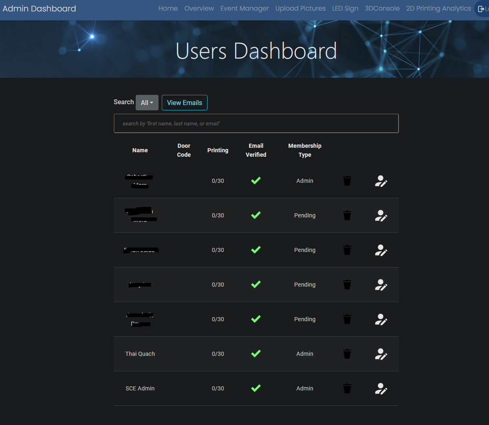Open Home in the navigation bar
Image resolution: width=489 pixels, height=425 pixels.
tap(168, 9)
